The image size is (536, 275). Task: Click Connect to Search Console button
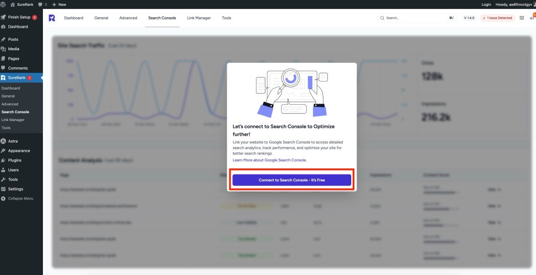click(292, 180)
